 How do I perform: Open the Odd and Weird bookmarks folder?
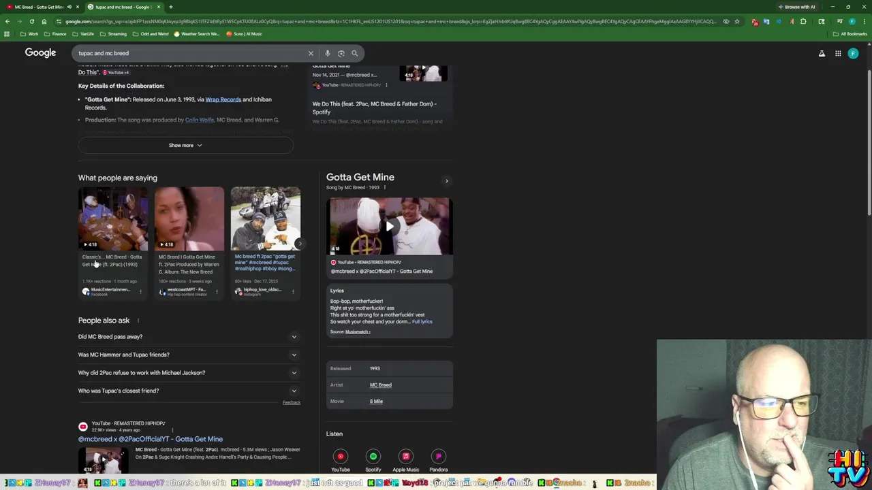click(151, 34)
